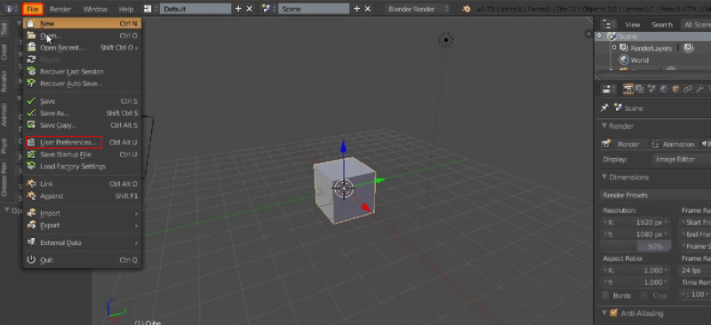Expand the RenderLayers entry in outliner
Screen dimensions: 711x325
click(x=614, y=48)
